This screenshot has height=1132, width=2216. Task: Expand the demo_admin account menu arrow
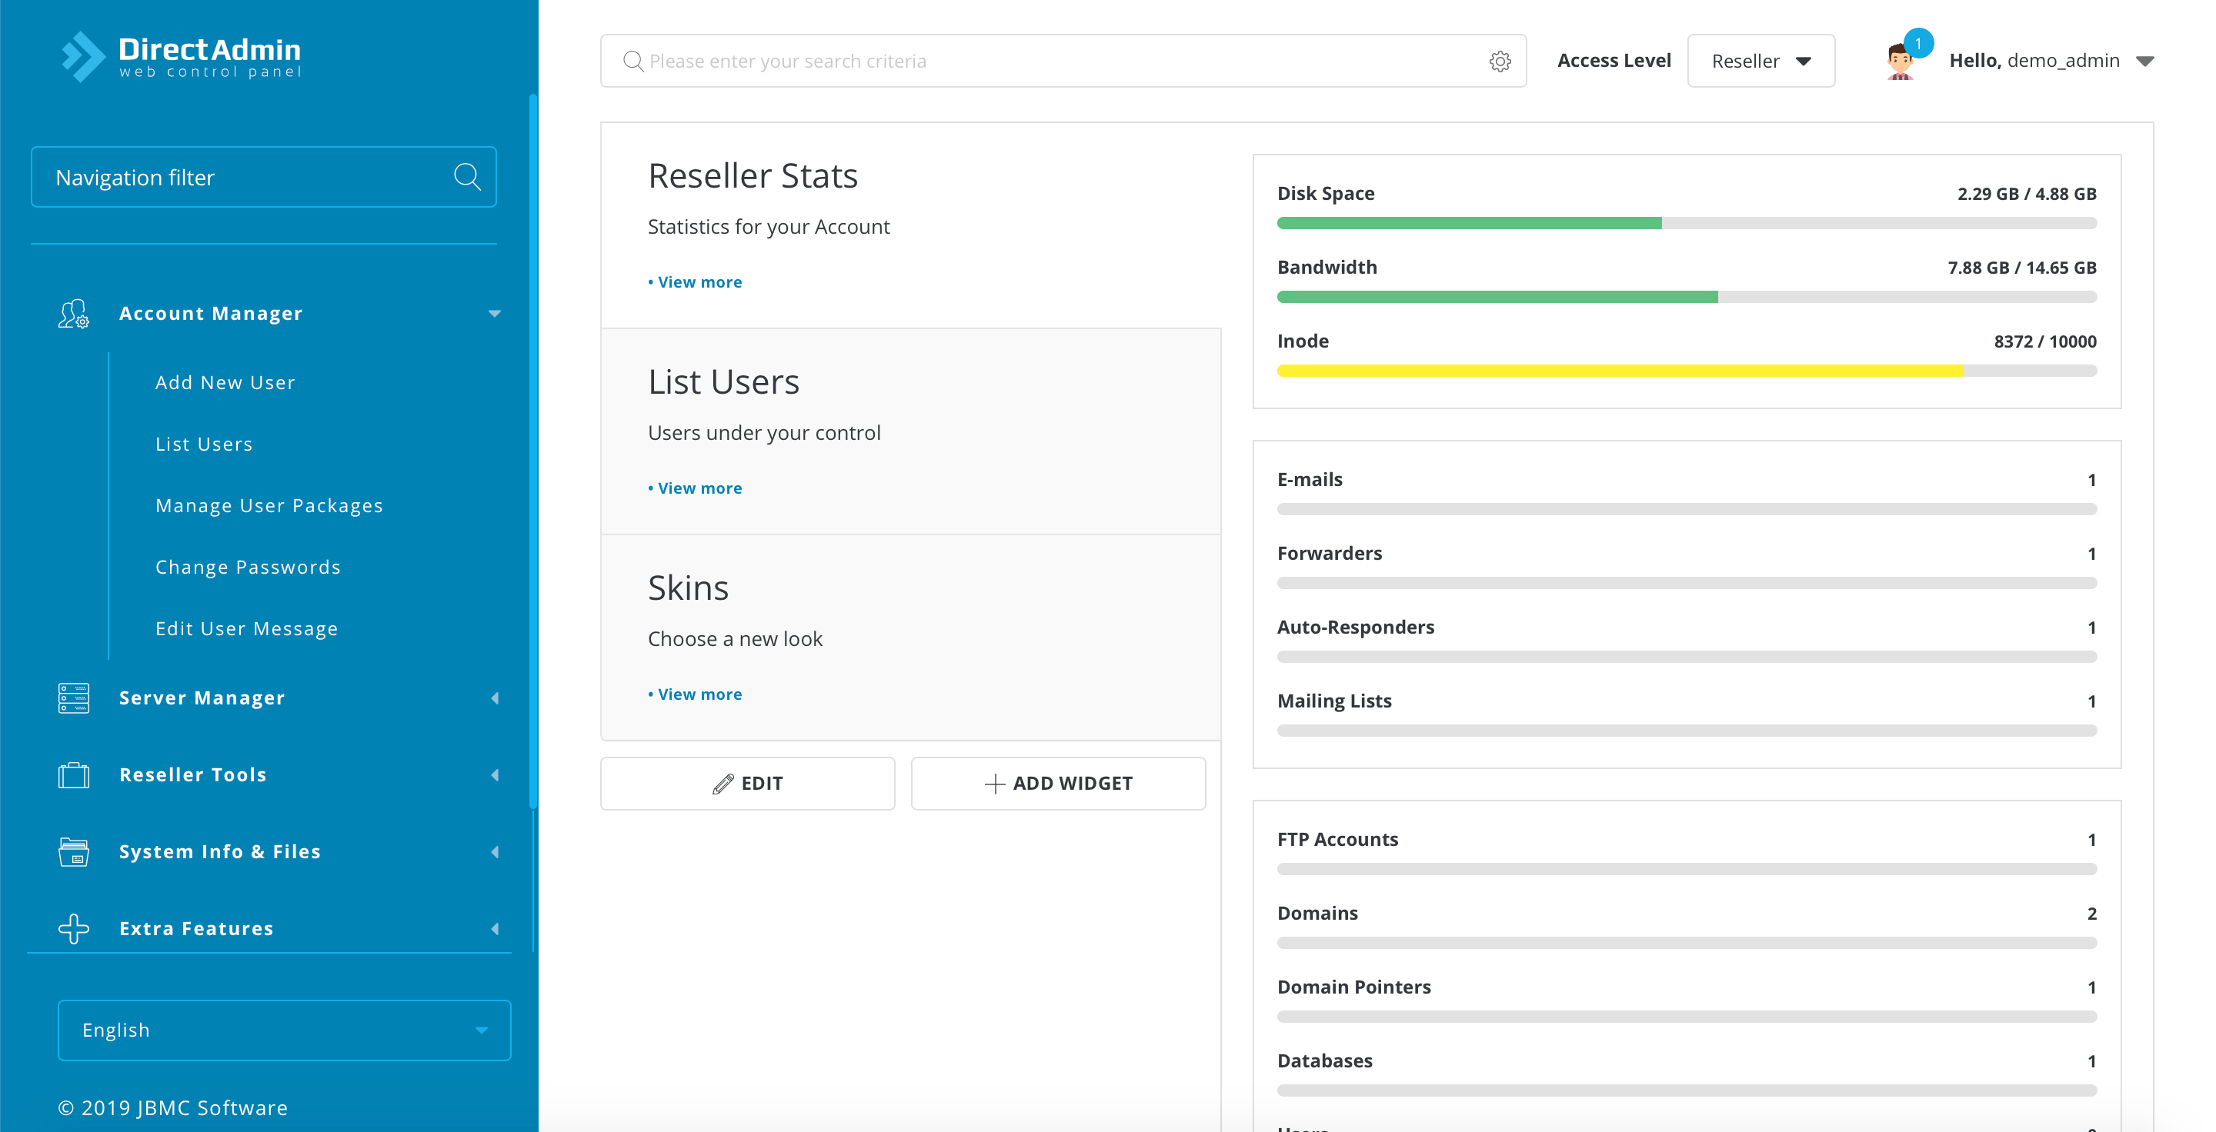click(2144, 61)
